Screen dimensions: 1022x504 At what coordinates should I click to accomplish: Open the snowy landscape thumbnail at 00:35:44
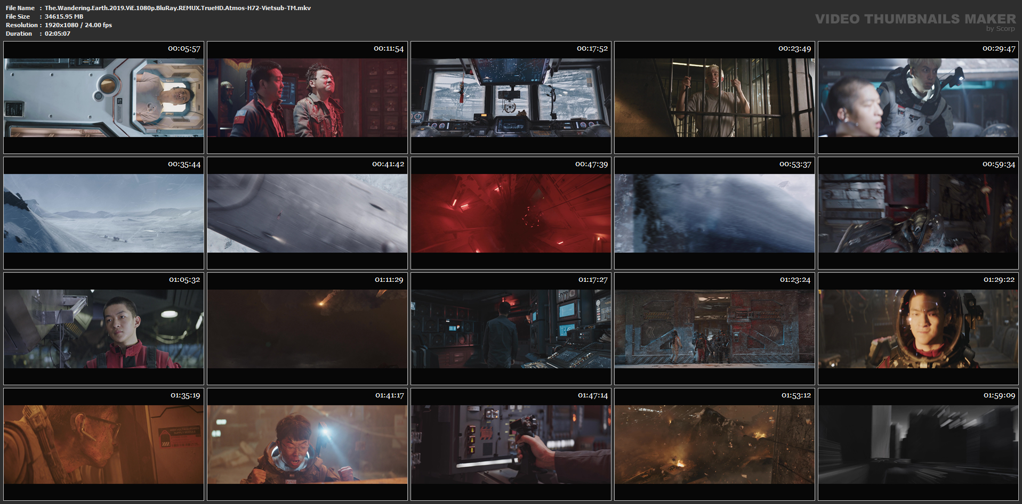104,213
